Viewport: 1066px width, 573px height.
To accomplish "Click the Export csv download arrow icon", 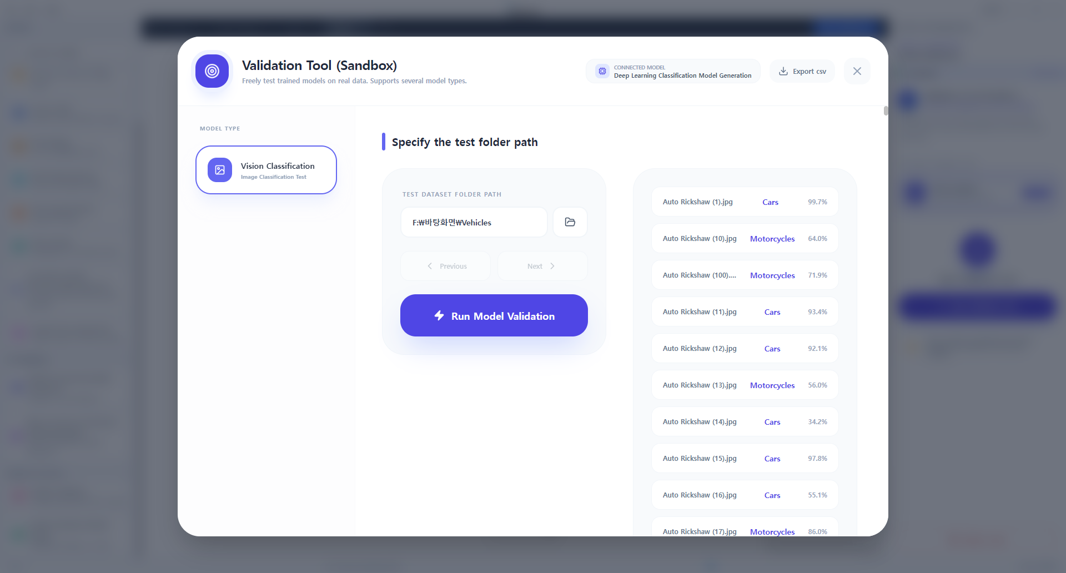I will (783, 71).
